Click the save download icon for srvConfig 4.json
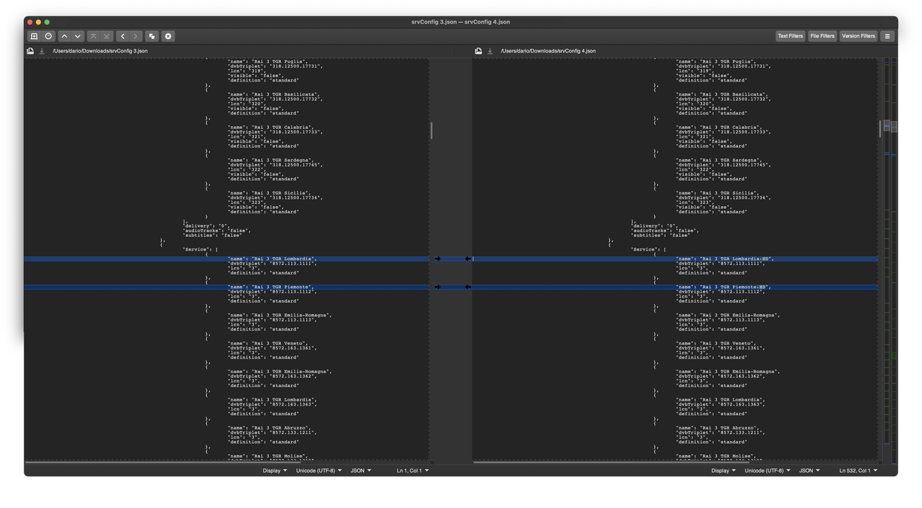 click(490, 51)
